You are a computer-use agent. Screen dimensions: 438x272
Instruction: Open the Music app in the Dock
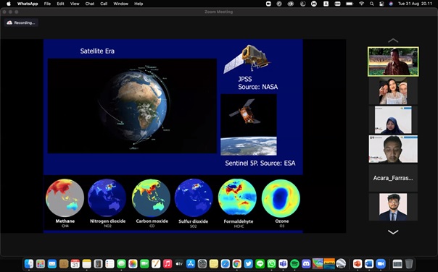(168, 263)
